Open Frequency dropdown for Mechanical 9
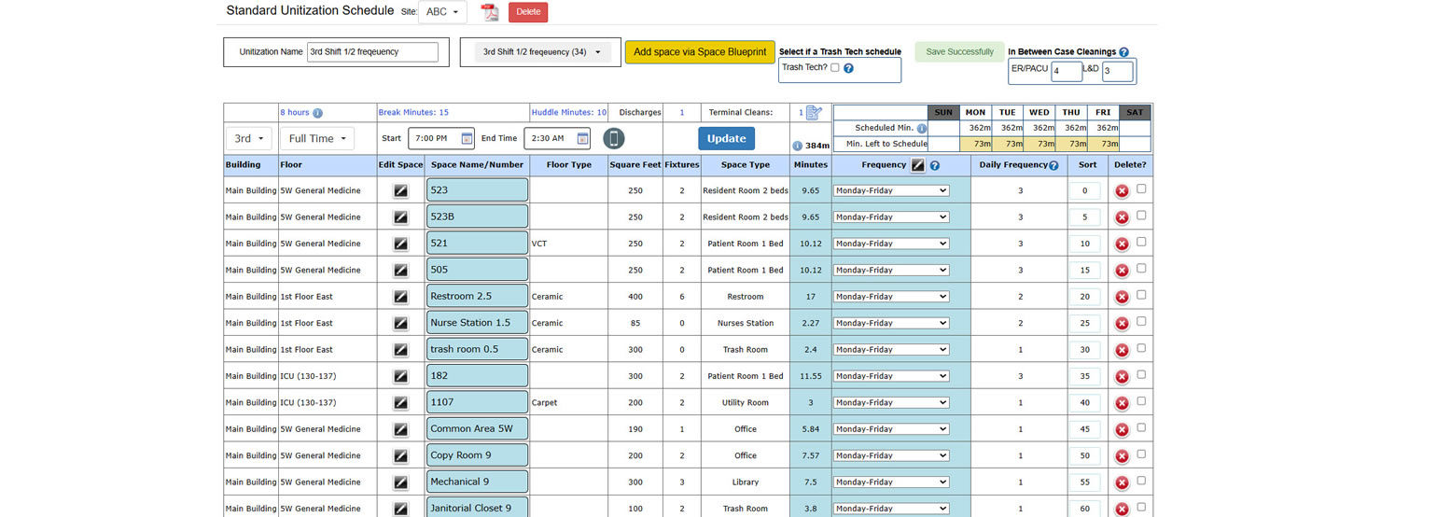1437x517 pixels. click(x=891, y=482)
